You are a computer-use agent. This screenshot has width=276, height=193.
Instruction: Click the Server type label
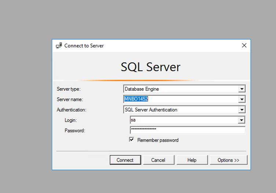pyautogui.click(x=69, y=89)
